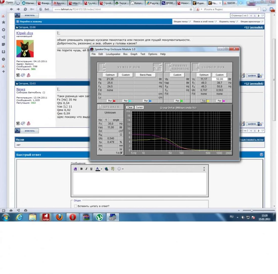Screen dimensions: 278x274
Task: Expand the "Оценить тему" dropdown
Action: click(x=228, y=22)
